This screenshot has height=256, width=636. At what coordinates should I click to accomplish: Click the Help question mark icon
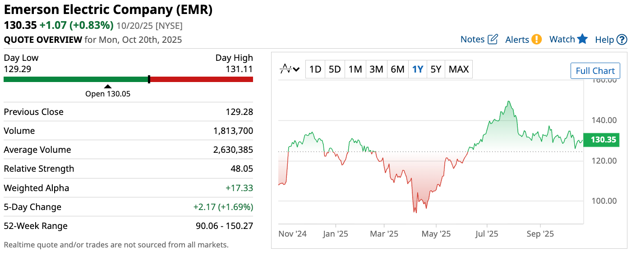point(622,40)
